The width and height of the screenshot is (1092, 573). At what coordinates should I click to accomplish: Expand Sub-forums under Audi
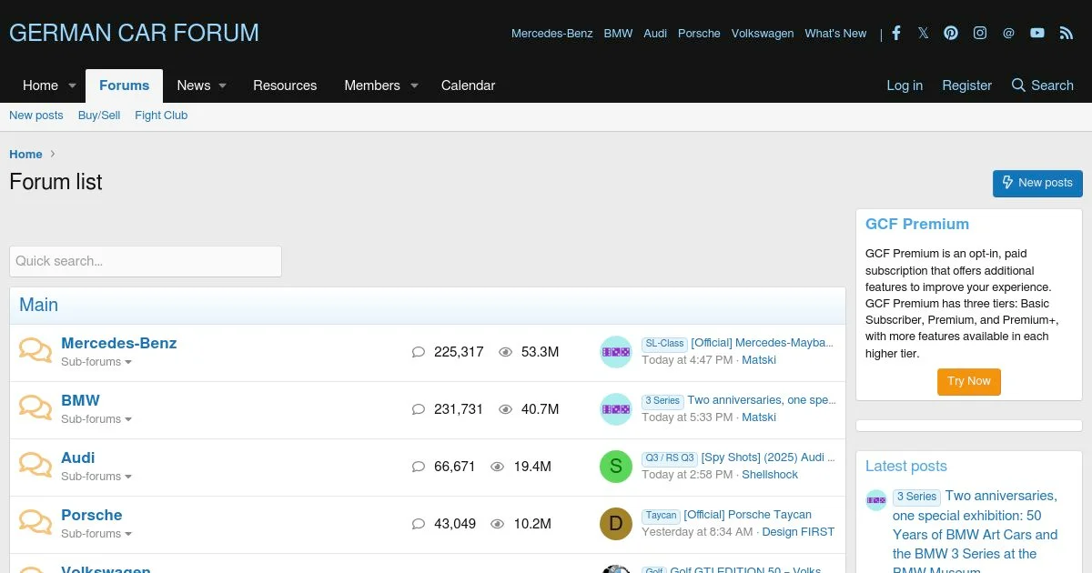pos(96,477)
